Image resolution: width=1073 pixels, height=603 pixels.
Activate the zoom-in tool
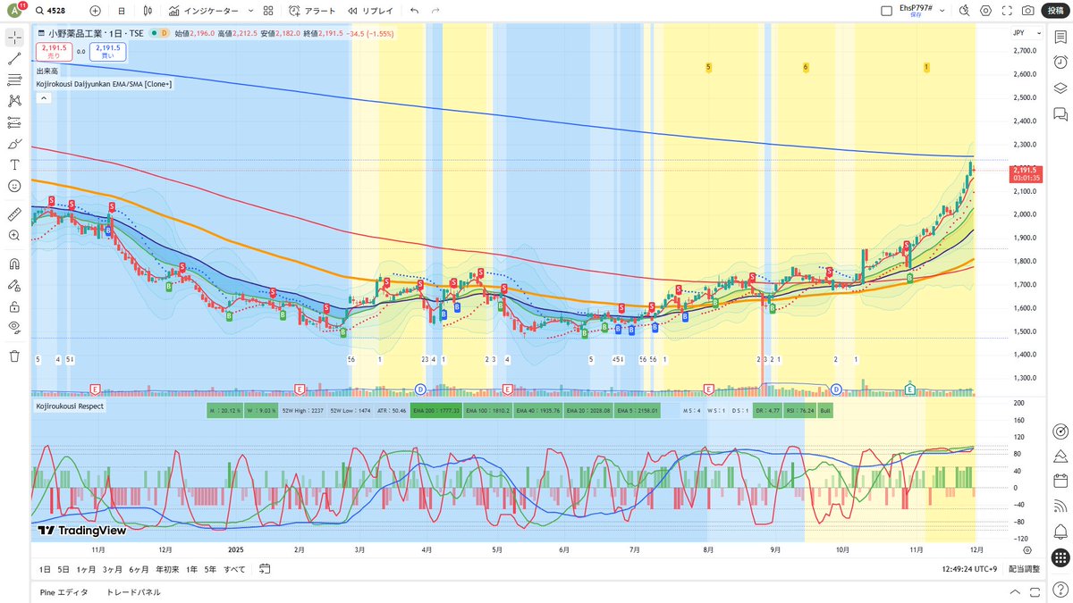tap(14, 235)
